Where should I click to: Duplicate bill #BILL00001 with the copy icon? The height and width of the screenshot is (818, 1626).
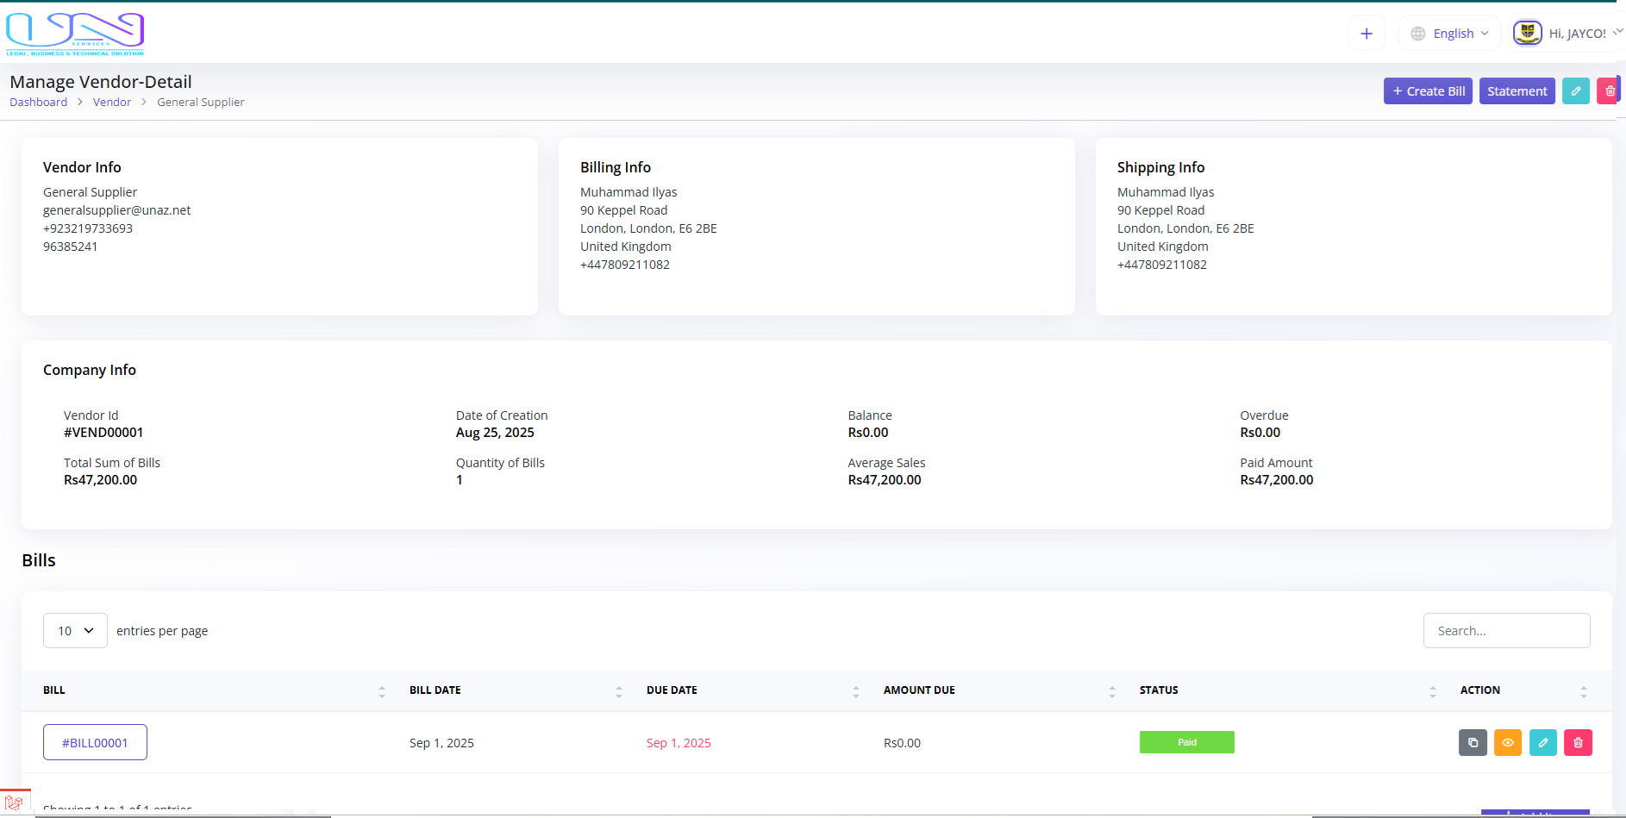click(1473, 742)
